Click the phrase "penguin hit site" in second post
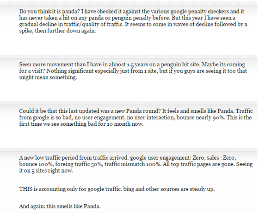 click(180, 65)
